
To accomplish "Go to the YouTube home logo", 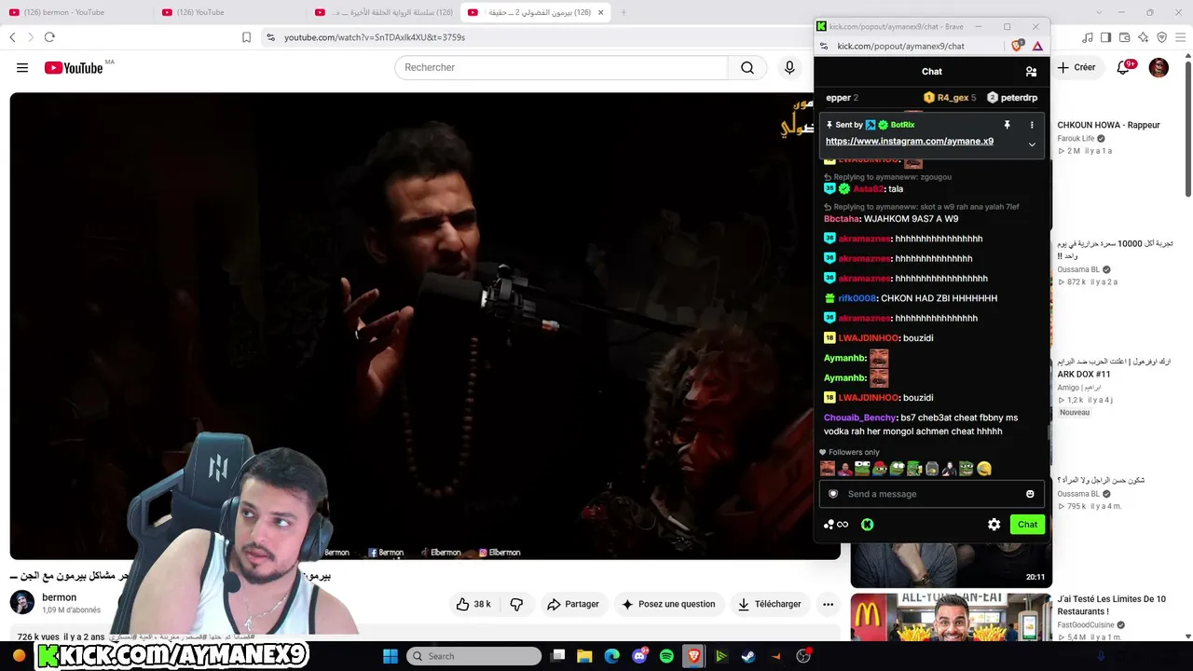I will (74, 68).
